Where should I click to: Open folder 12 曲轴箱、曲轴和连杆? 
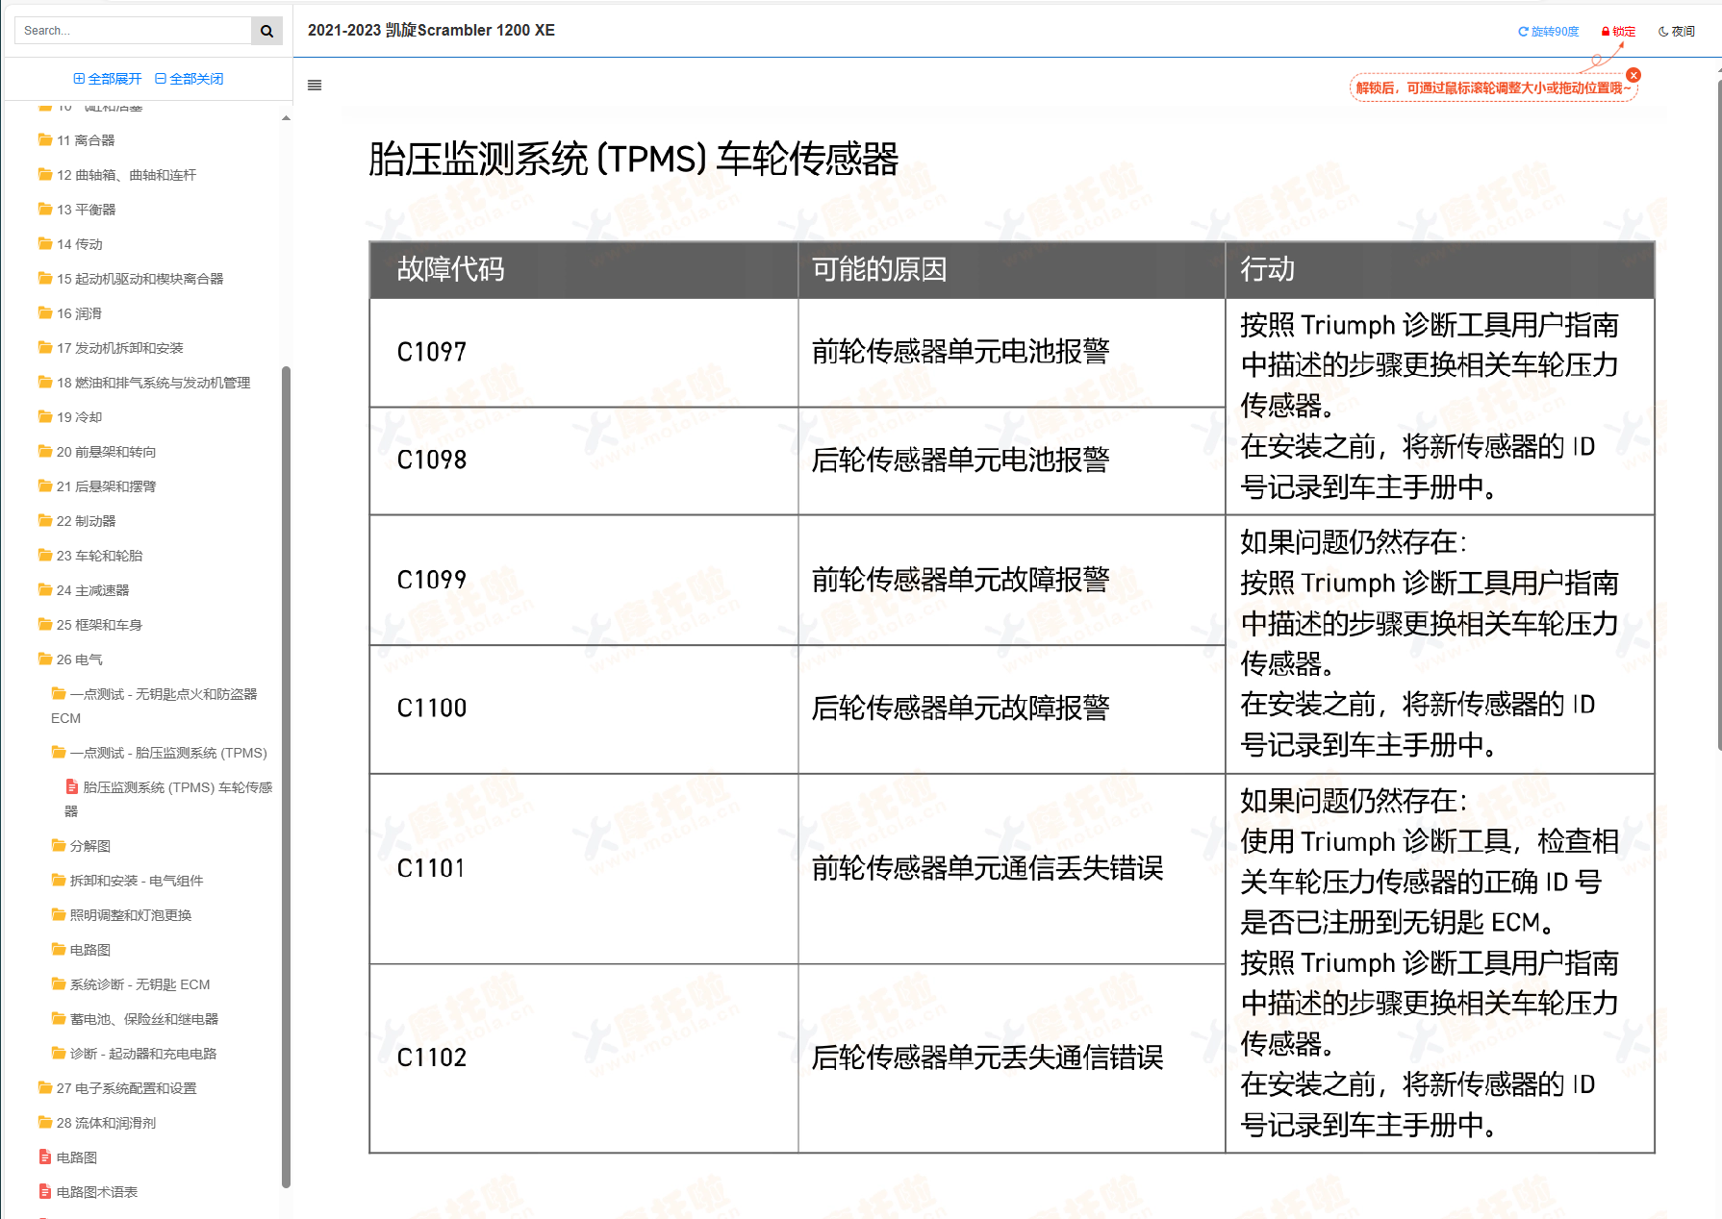coord(117,175)
